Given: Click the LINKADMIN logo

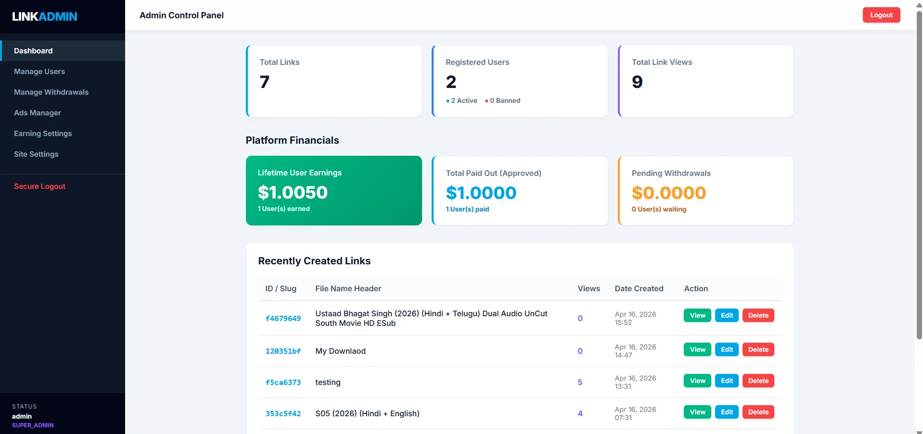Looking at the screenshot, I should (x=44, y=16).
